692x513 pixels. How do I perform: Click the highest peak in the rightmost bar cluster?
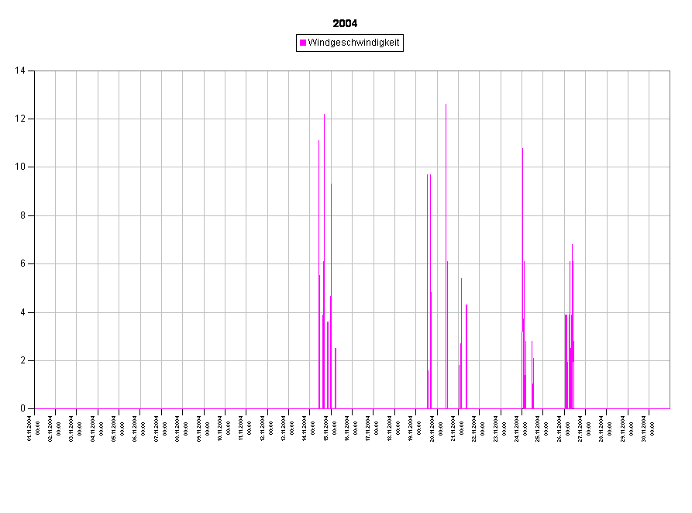click(x=572, y=248)
